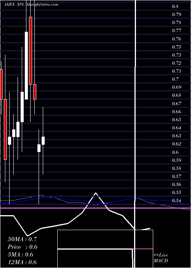191x268 pixels.
Task: Click the 0.54 price axis label
Action: (x=176, y=201)
